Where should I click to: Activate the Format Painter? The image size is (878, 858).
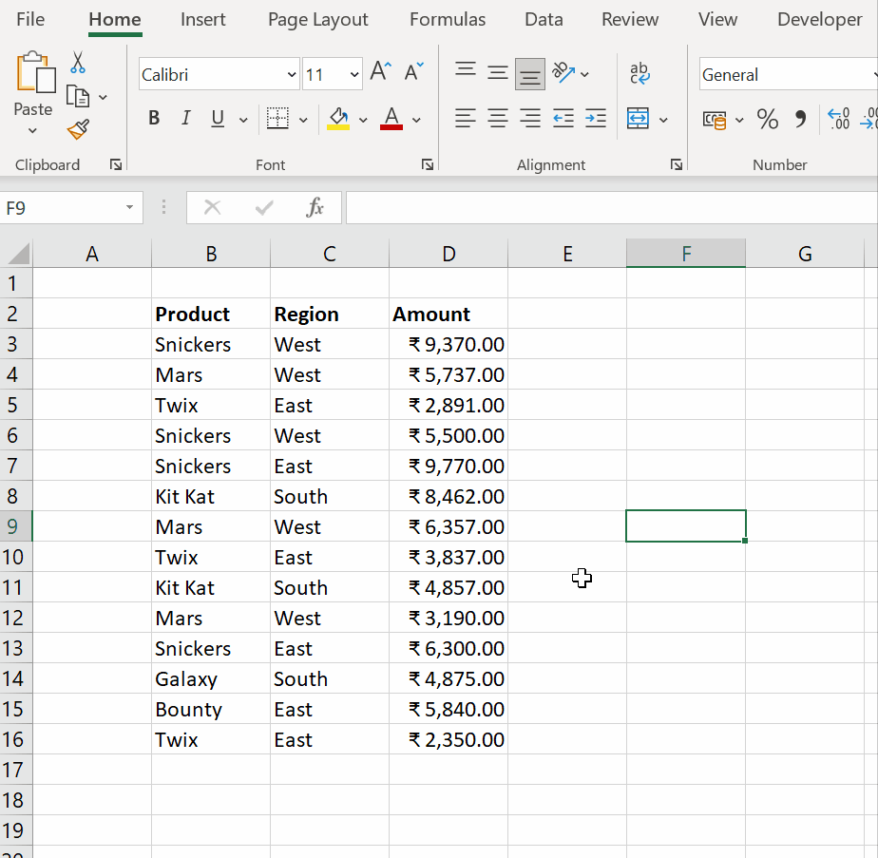coord(78,130)
